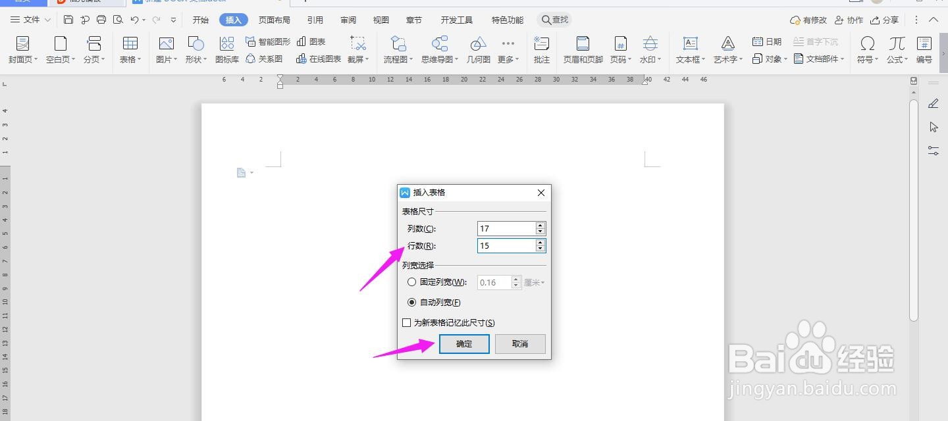This screenshot has height=421, width=948.
Task: Open settings sliders icon in right sidebar
Action: coord(933,150)
